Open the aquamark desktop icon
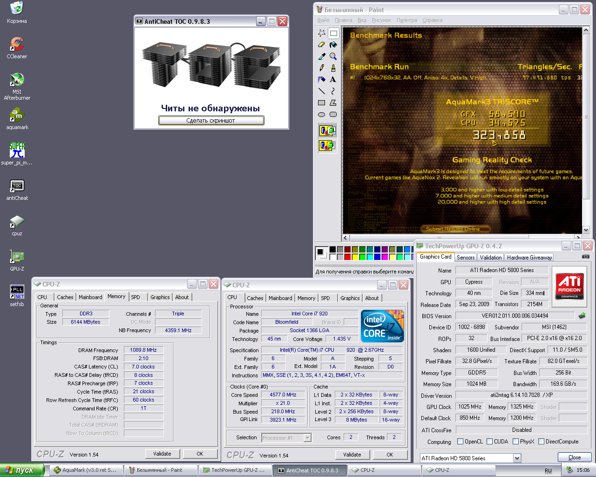The width and height of the screenshot is (596, 477). pos(17,119)
